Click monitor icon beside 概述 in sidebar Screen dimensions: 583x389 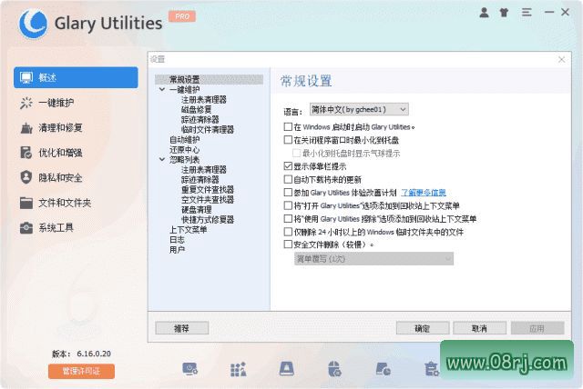click(x=26, y=77)
